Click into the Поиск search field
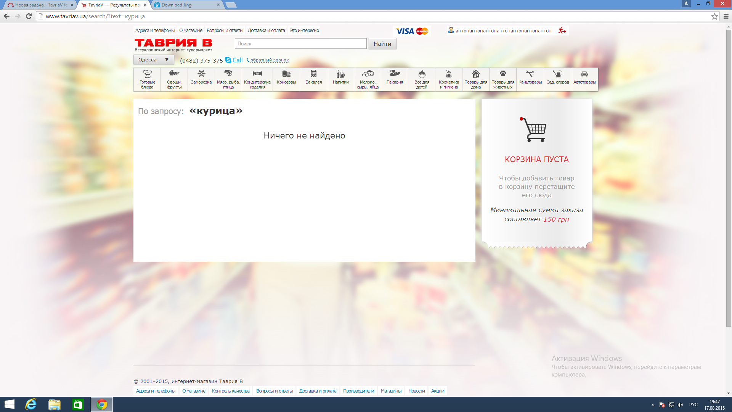Screen dimensions: 732x412 [300, 44]
